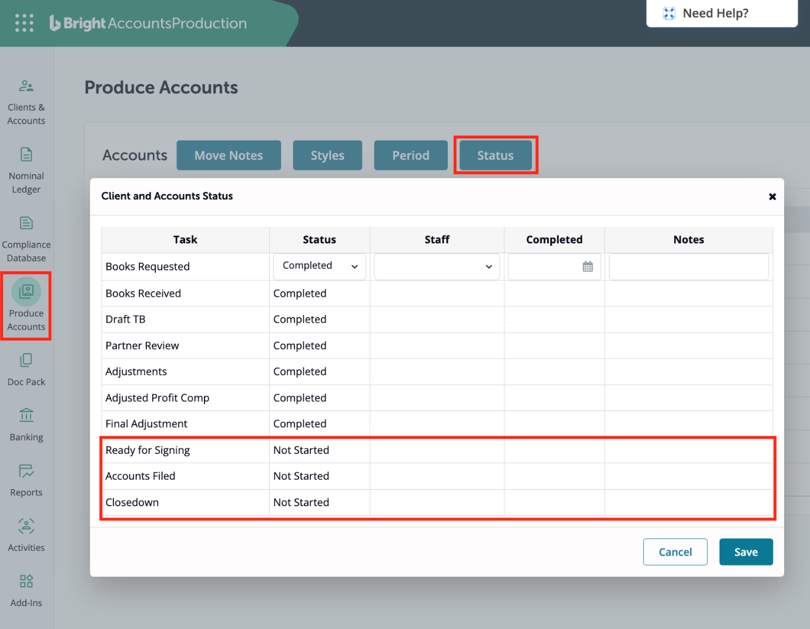Click the Period button
This screenshot has height=629, width=810.
(x=411, y=155)
